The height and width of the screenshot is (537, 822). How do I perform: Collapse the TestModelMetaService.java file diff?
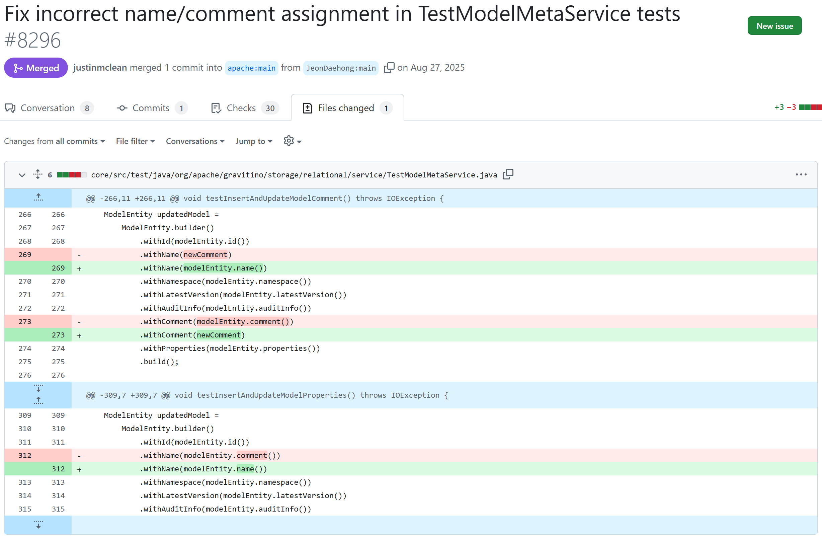click(x=22, y=175)
